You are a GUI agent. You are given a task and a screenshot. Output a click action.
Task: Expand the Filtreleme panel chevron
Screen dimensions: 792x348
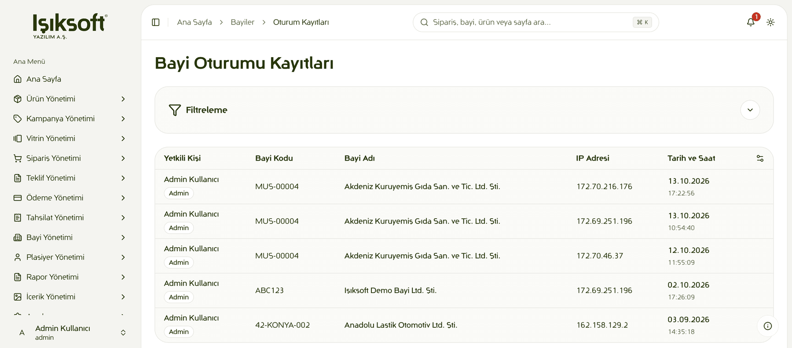[x=750, y=110]
